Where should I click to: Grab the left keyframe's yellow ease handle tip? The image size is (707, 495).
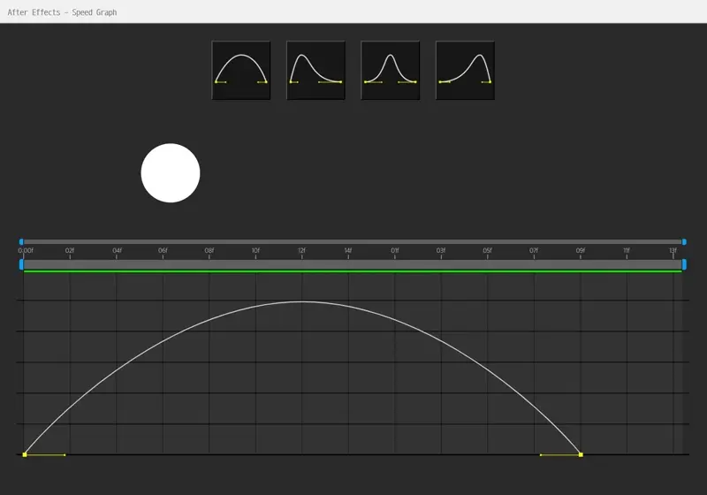click(65, 454)
